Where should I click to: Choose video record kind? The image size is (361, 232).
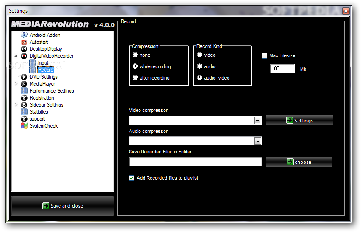pos(200,55)
